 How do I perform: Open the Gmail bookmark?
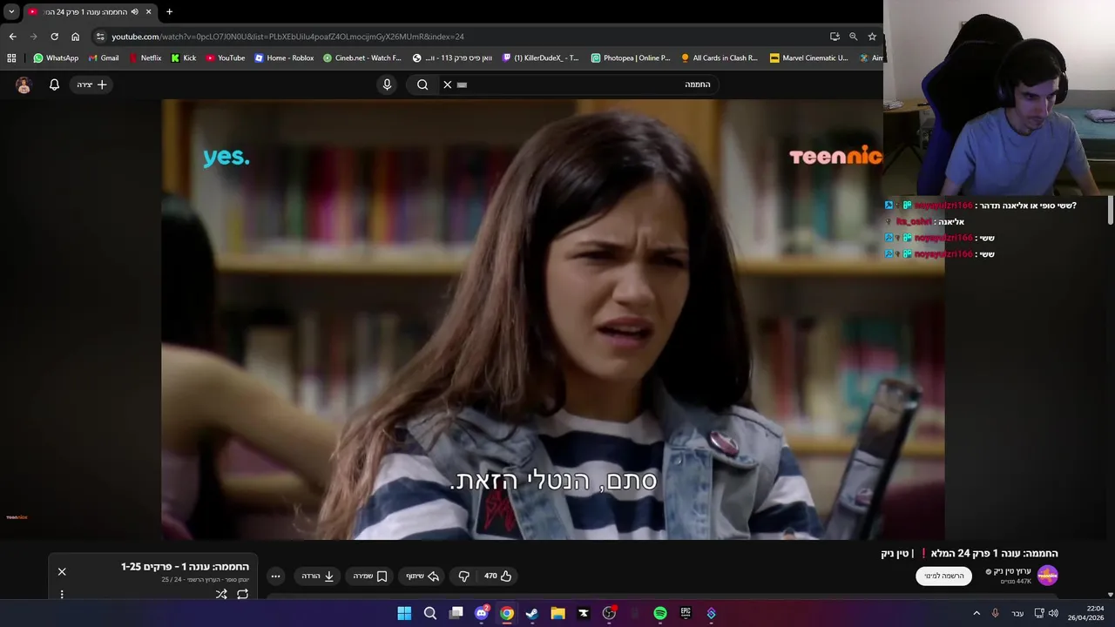(x=104, y=58)
